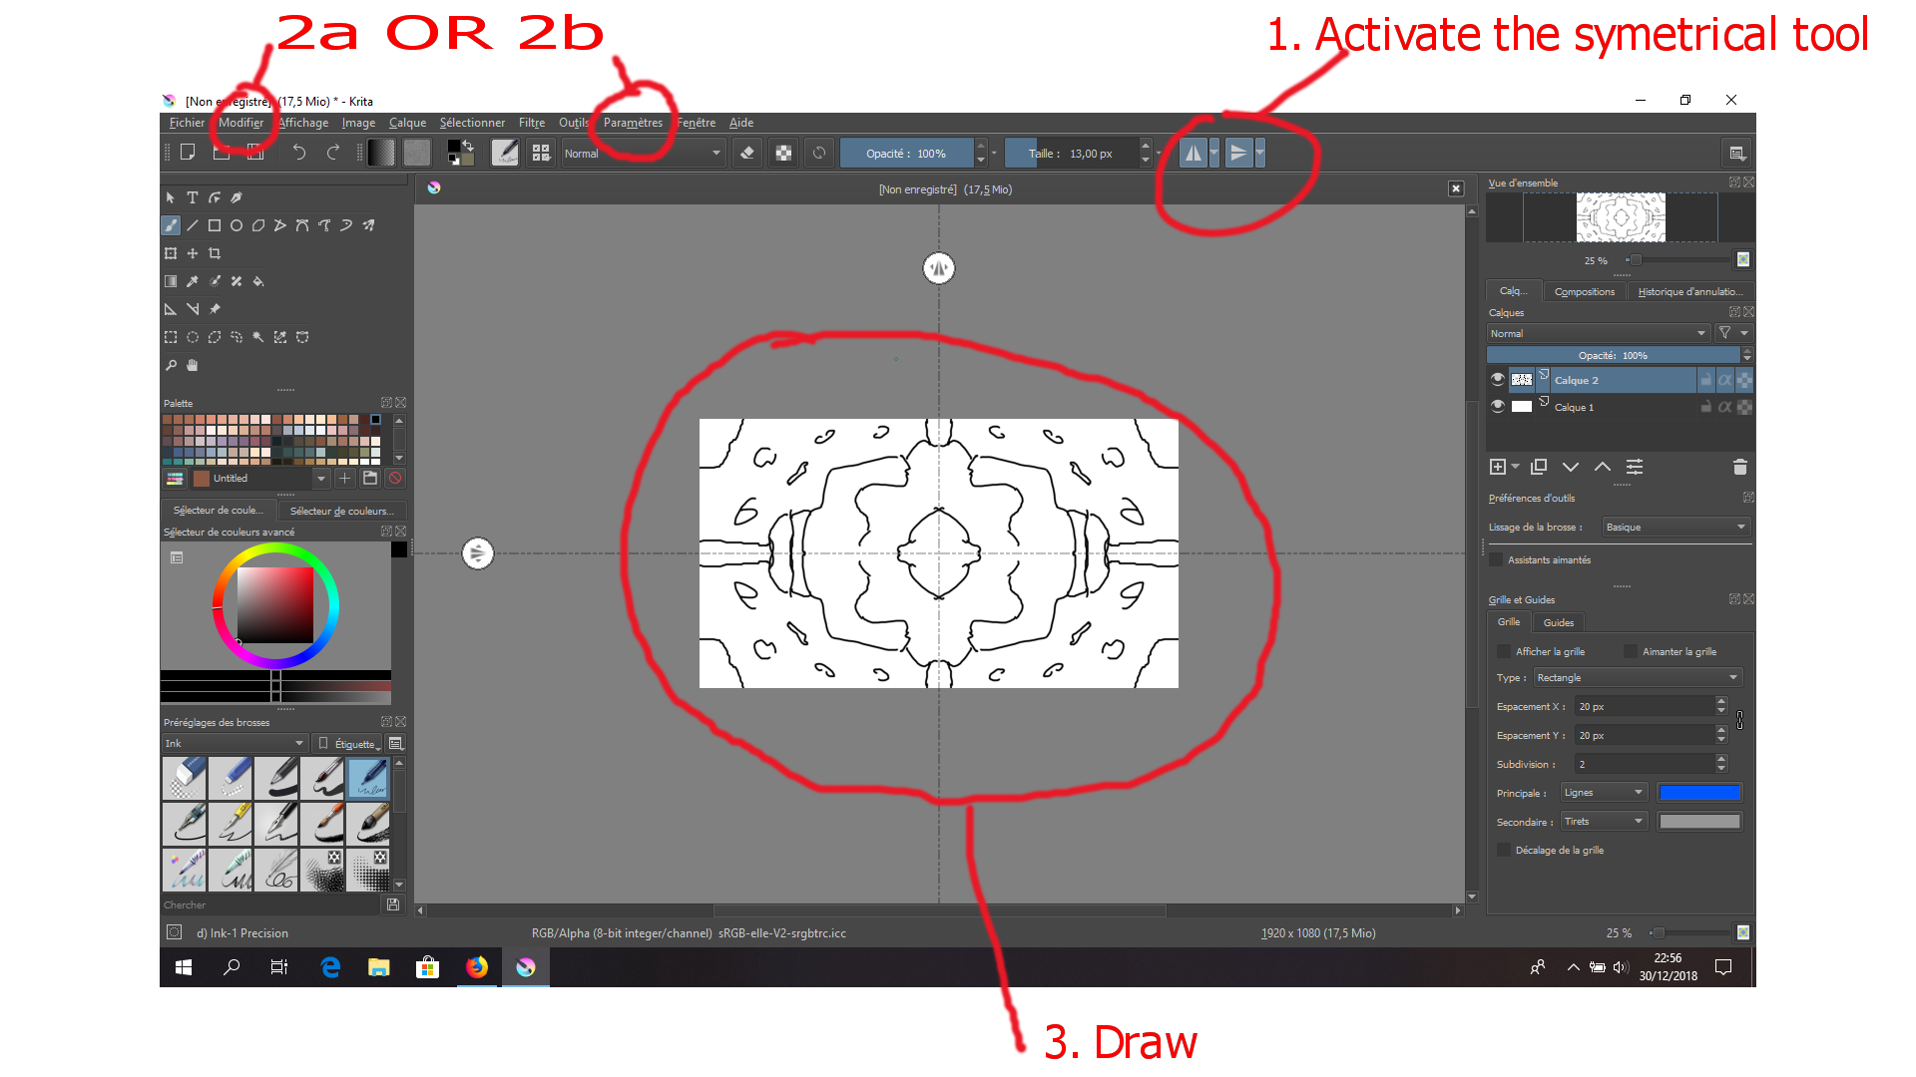Delete layer with trash icon

coord(1740,467)
